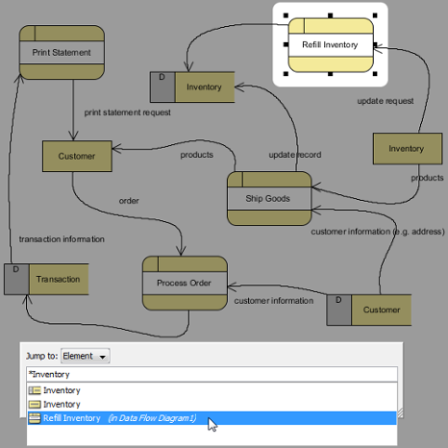This screenshot has height=448, width=448.
Task: Click the 'transaction information' flow label
Action: 62,239
